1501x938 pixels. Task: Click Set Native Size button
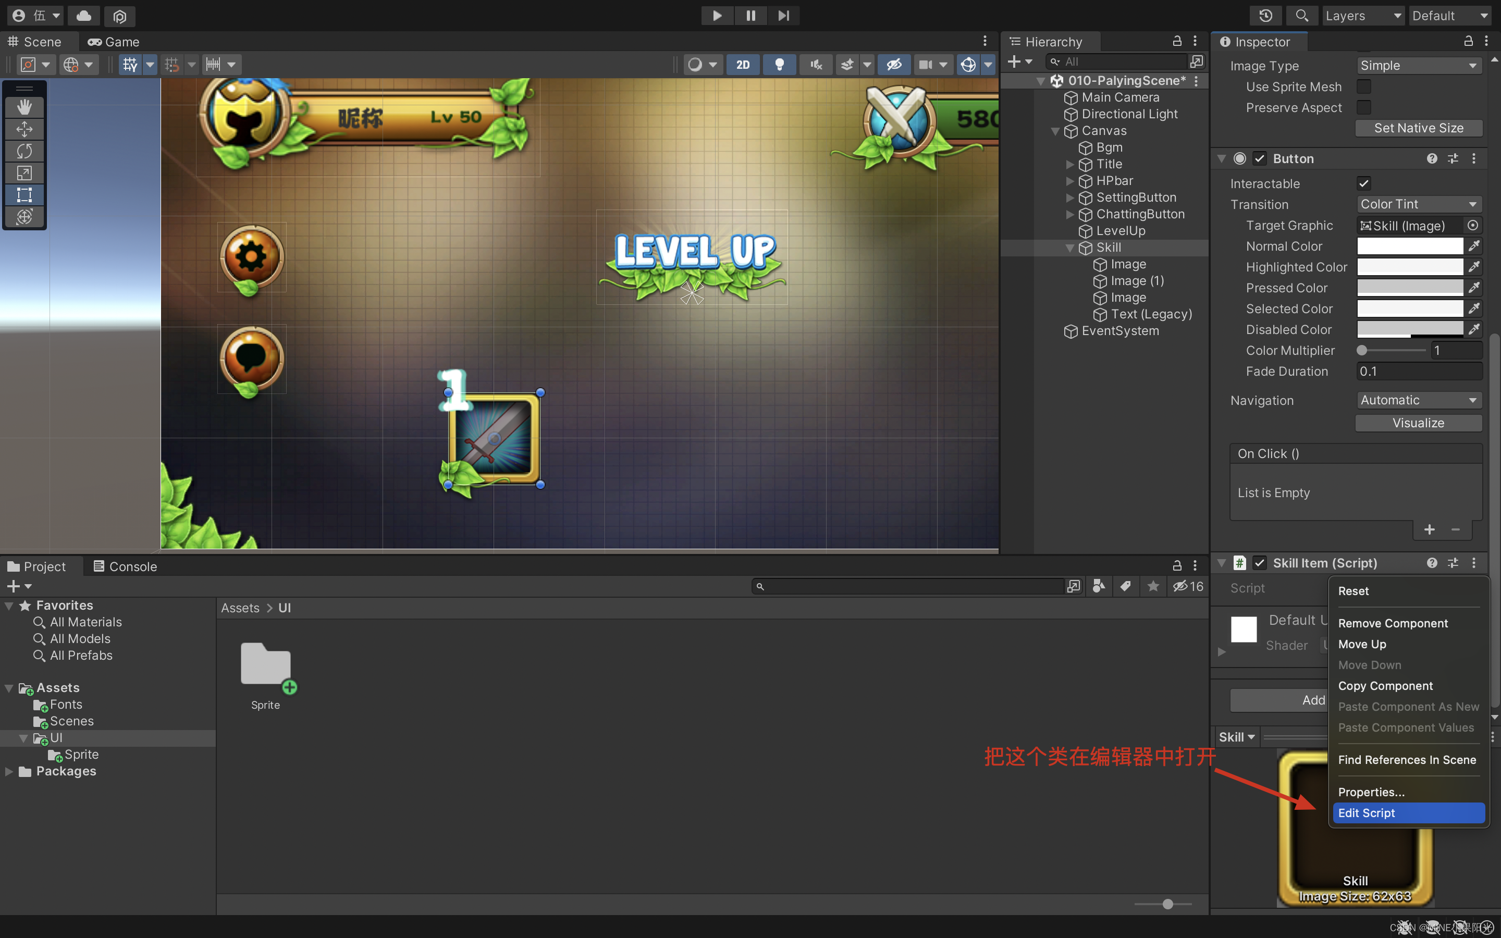(1419, 128)
